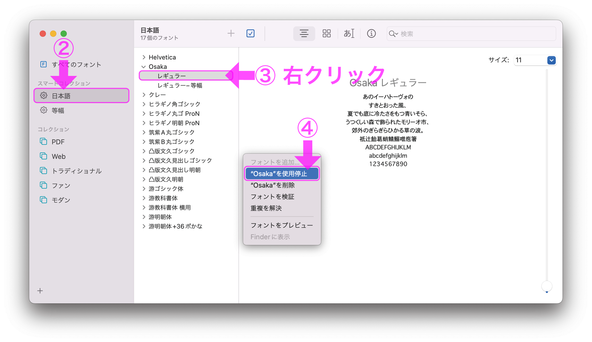This screenshot has height=342, width=592.
Task: Switch to sample list view icon
Action: 304,33
